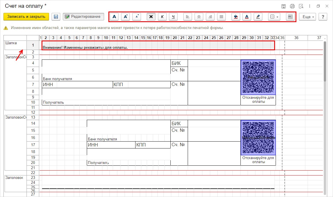Click row header 14
Viewport: 333px width, 197px height.
click(x=33, y=123)
